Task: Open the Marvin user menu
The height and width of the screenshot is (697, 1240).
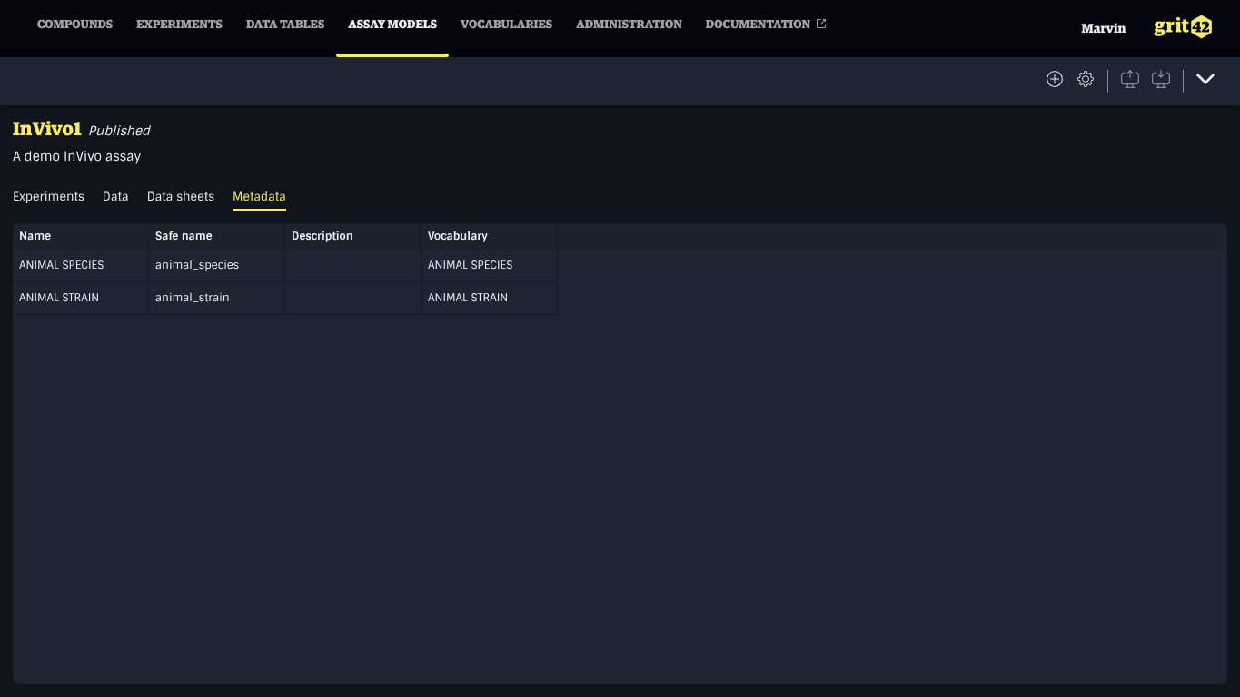Action: click(1103, 28)
